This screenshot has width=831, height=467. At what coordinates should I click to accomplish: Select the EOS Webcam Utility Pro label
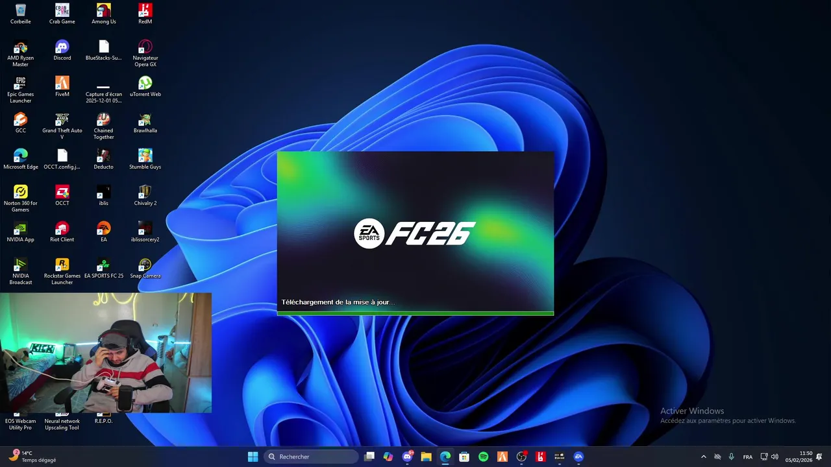point(20,424)
